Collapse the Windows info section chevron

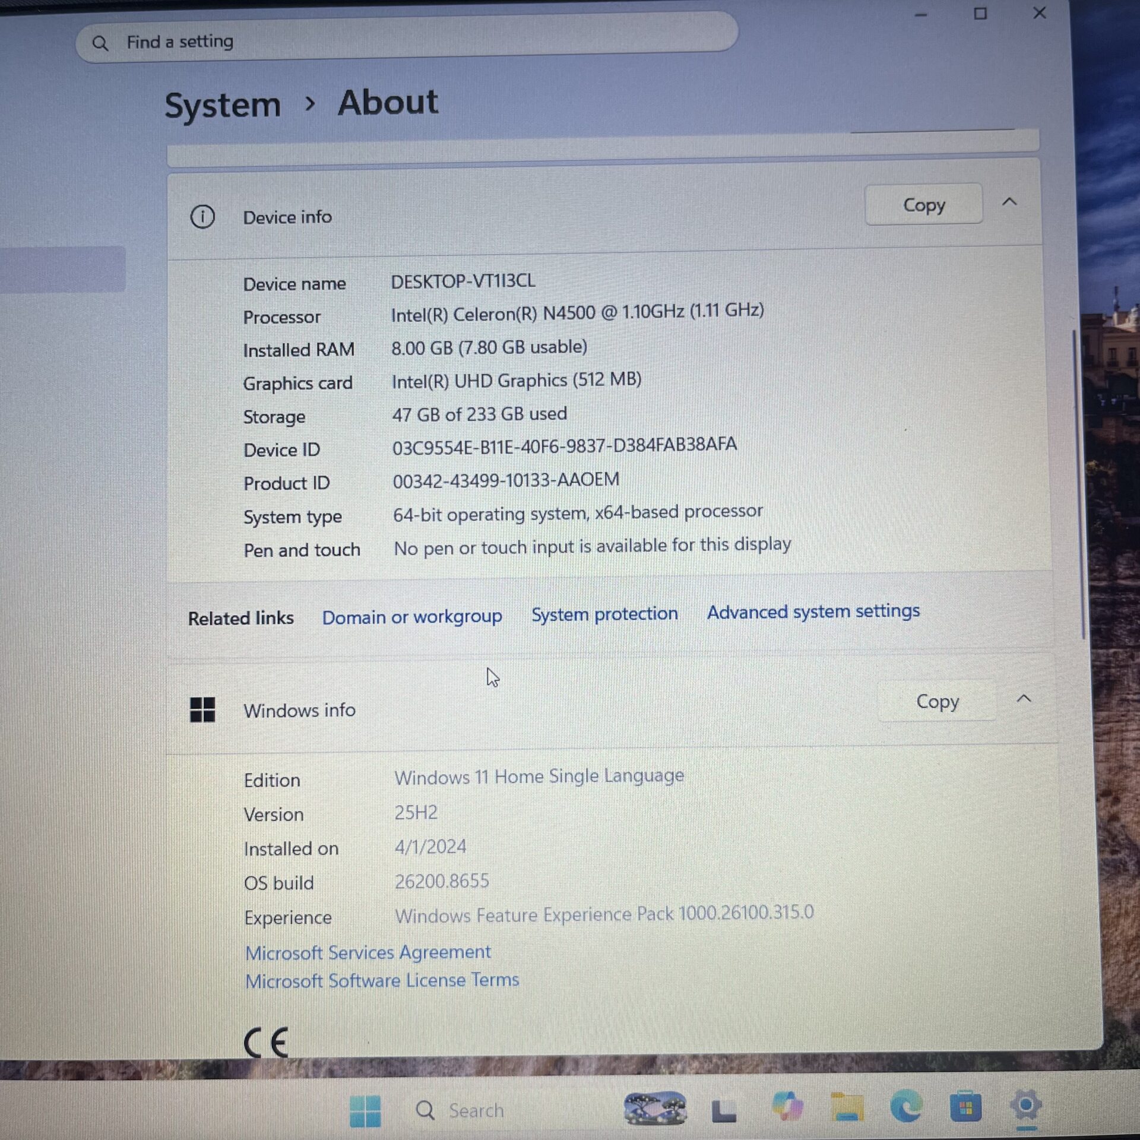(x=1024, y=699)
